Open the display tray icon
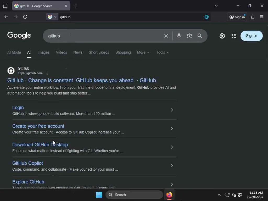Viewport: 268px width, 201px height. click(227, 195)
